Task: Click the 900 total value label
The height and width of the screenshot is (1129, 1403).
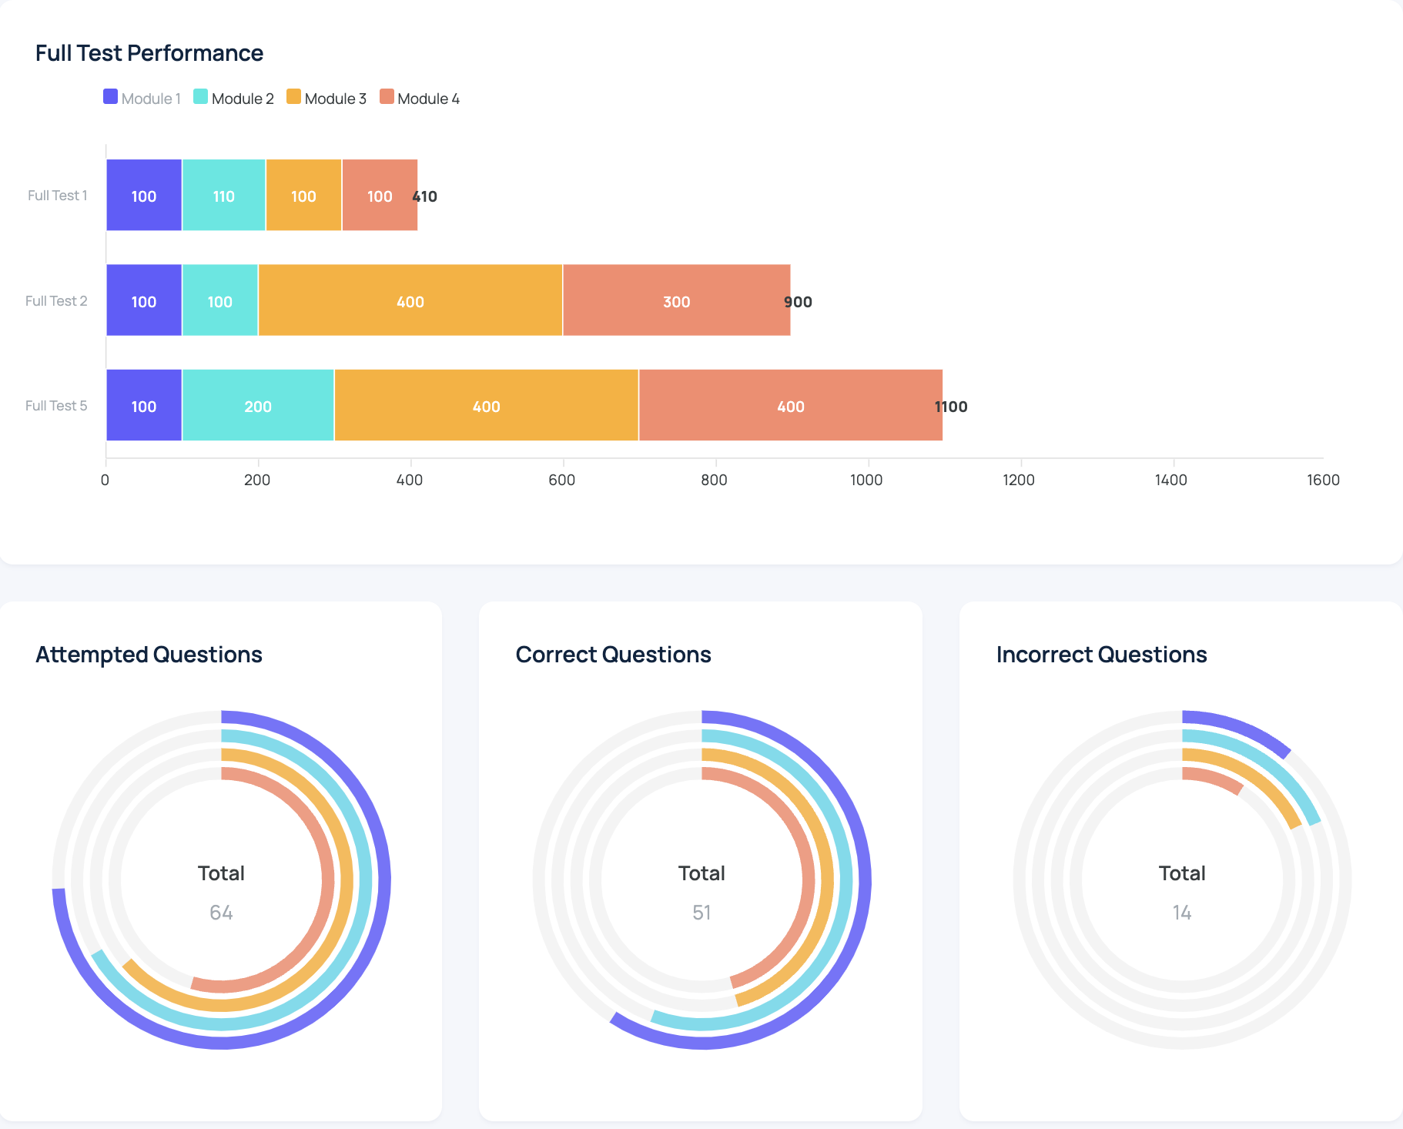Action: (799, 302)
